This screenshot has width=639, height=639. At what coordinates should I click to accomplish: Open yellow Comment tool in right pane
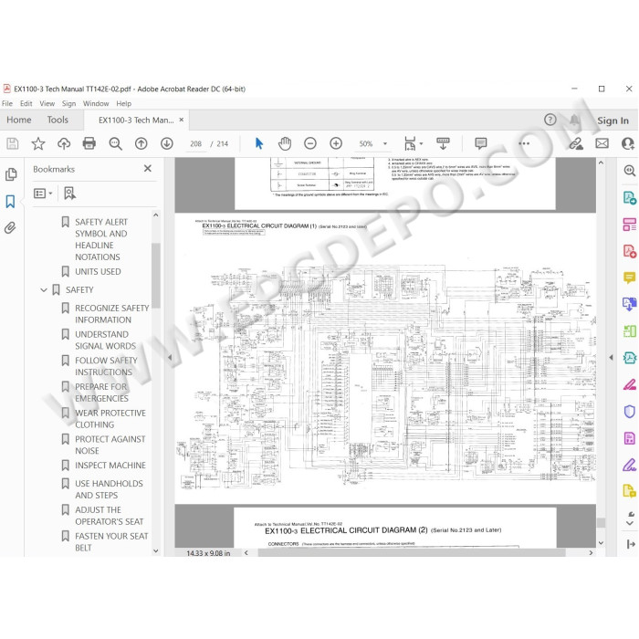pyautogui.click(x=630, y=278)
